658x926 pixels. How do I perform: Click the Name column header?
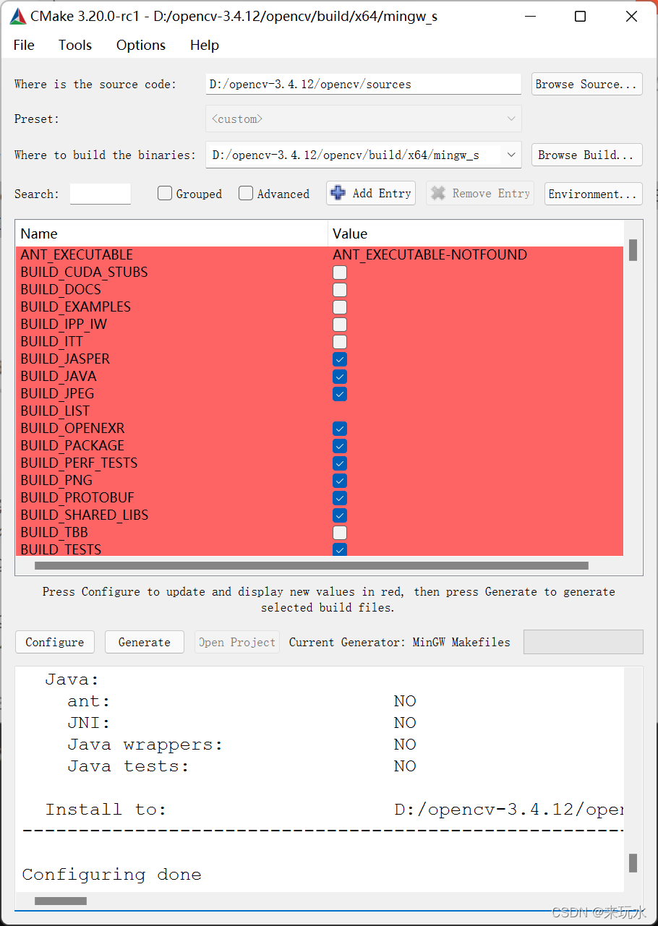(171, 233)
